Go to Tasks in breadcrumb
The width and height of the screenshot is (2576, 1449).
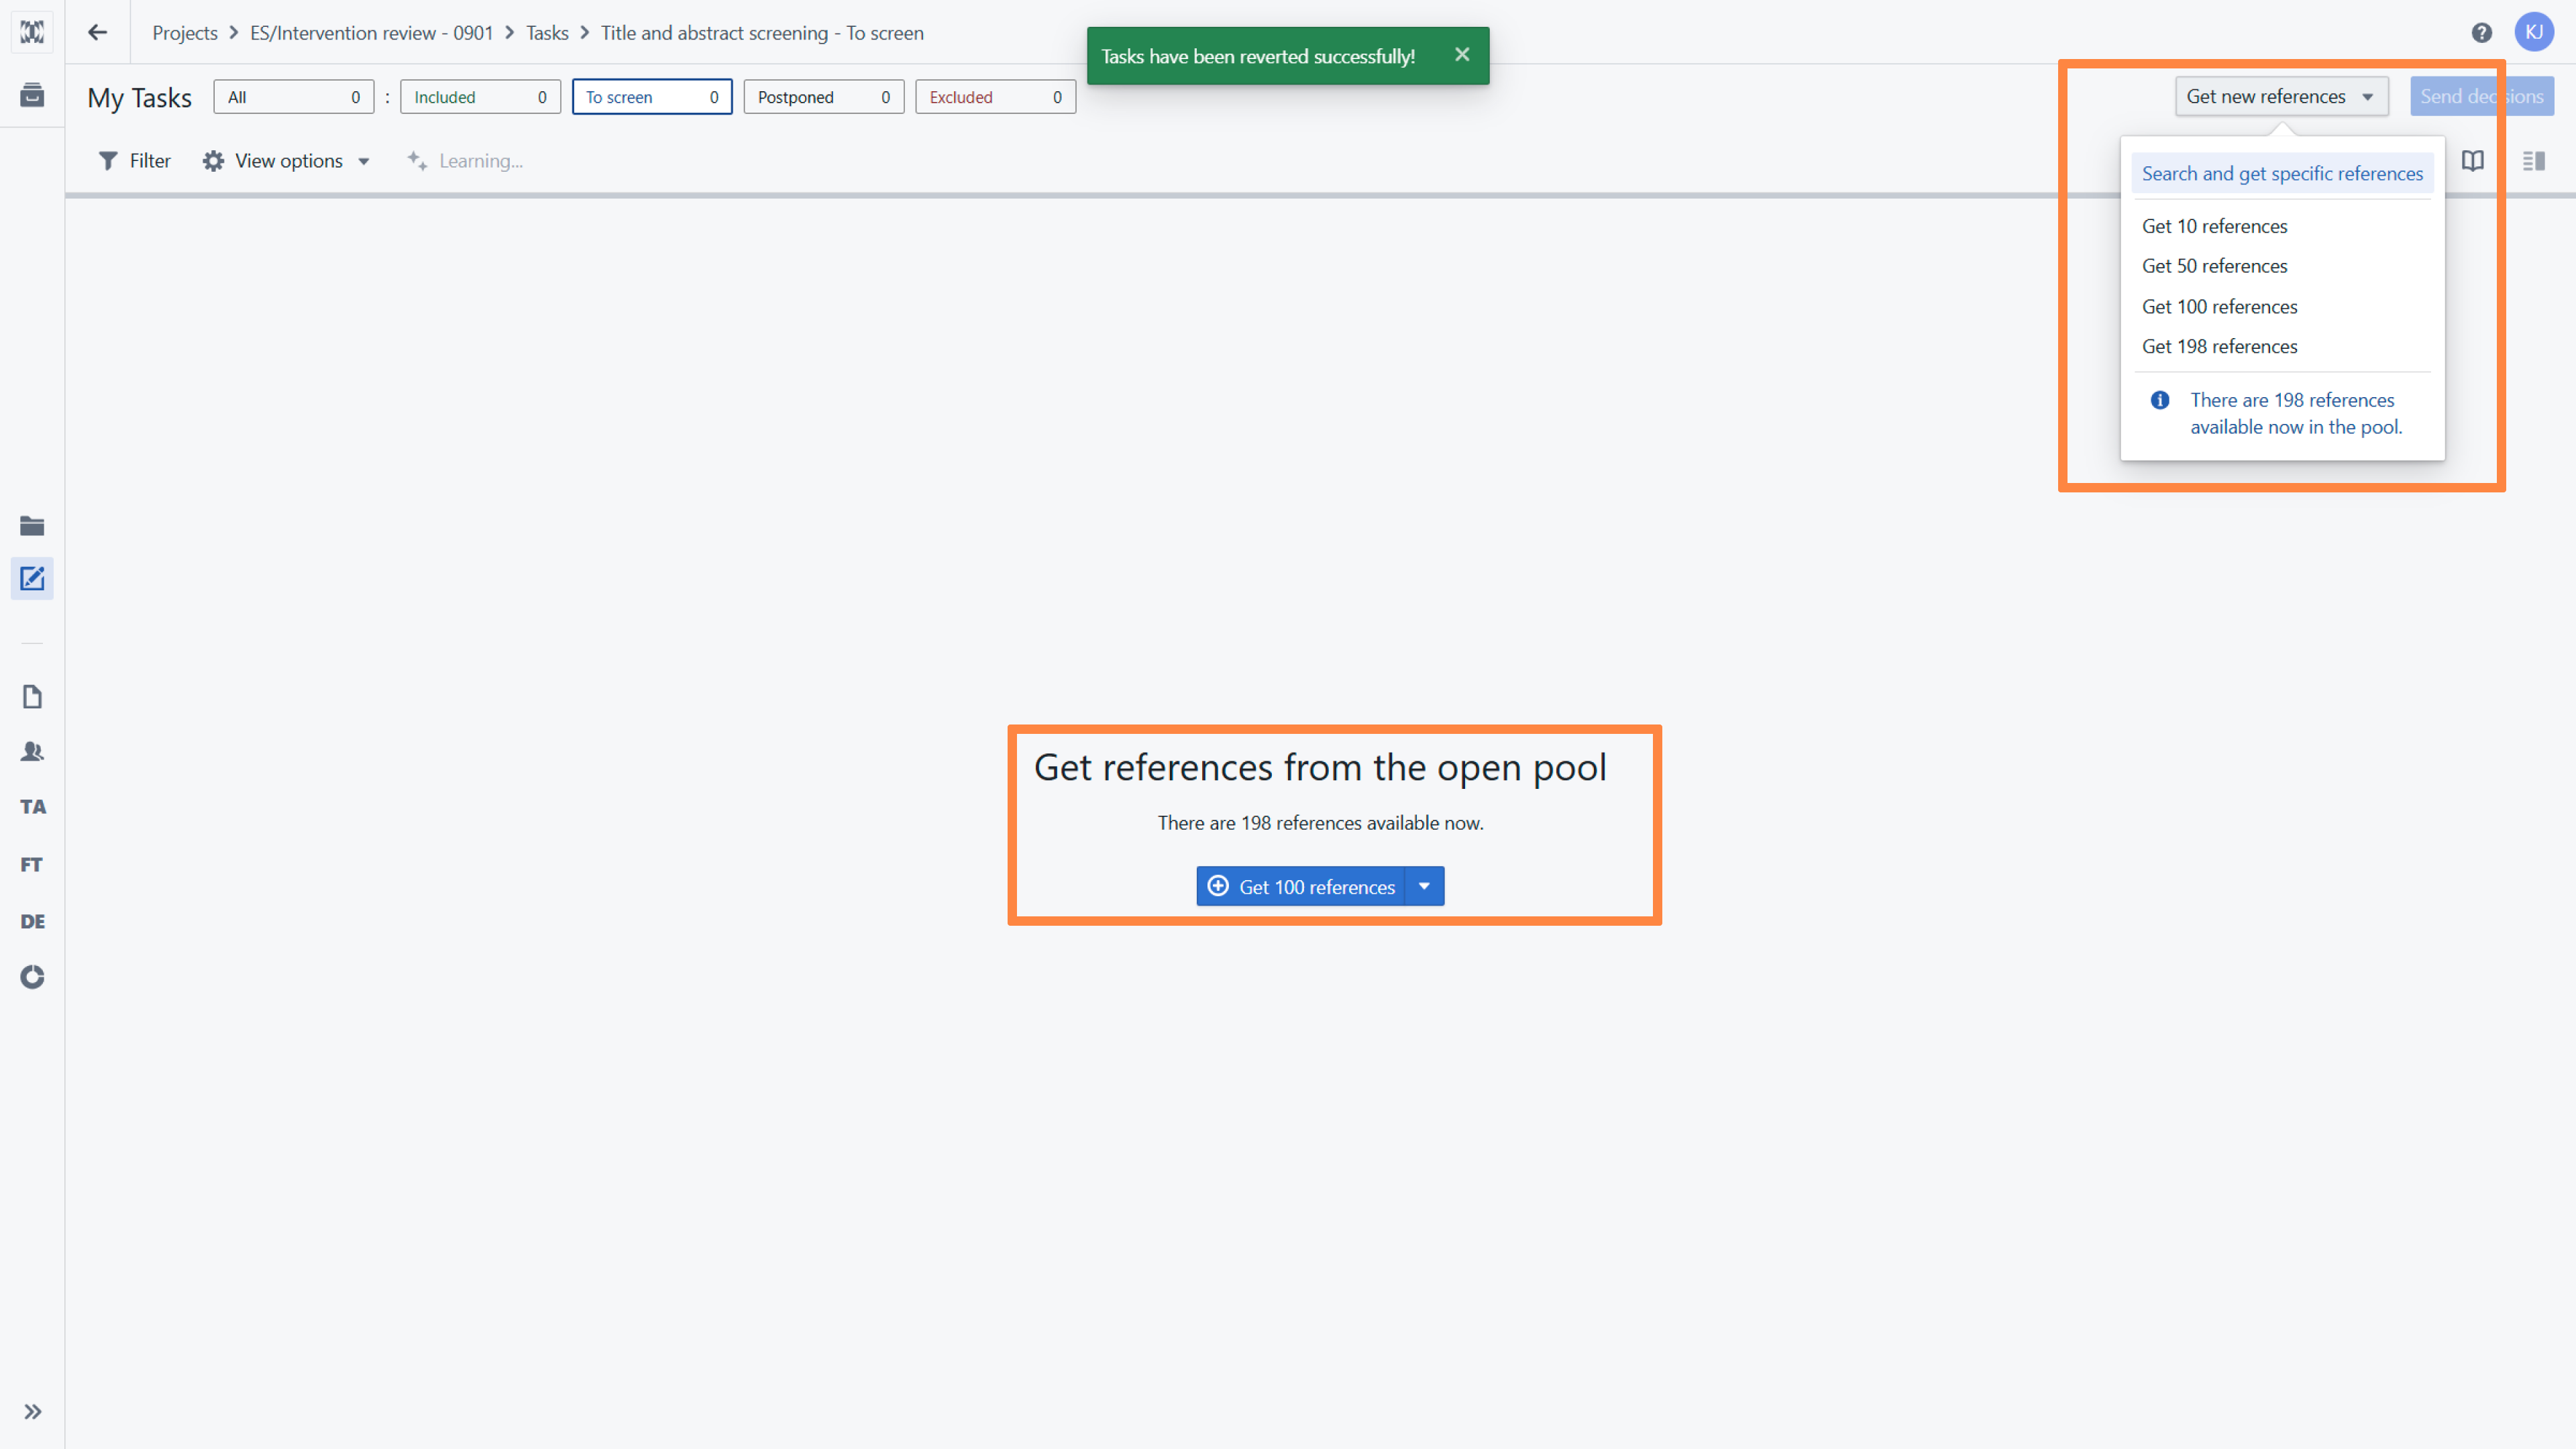click(x=547, y=33)
